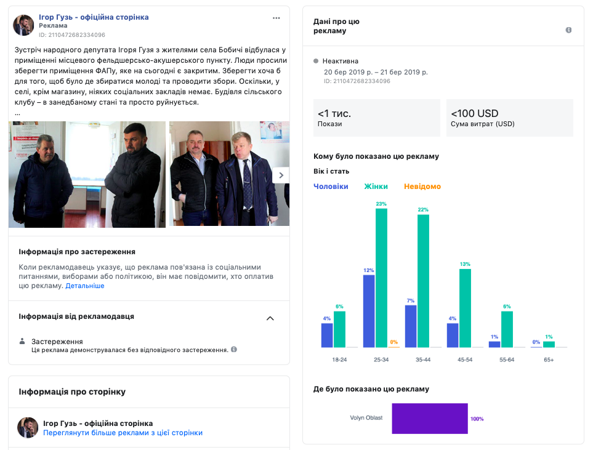Collapse the Інформація від рекламодавця section
The width and height of the screenshot is (593, 450).
click(270, 318)
